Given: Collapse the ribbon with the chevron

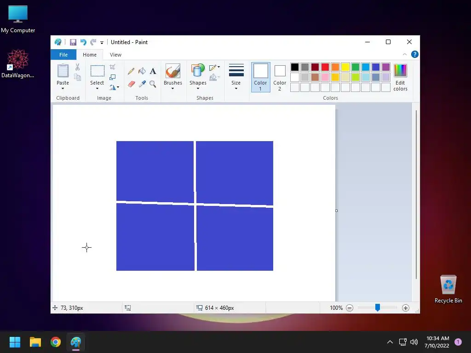Looking at the screenshot, I should [x=405, y=54].
